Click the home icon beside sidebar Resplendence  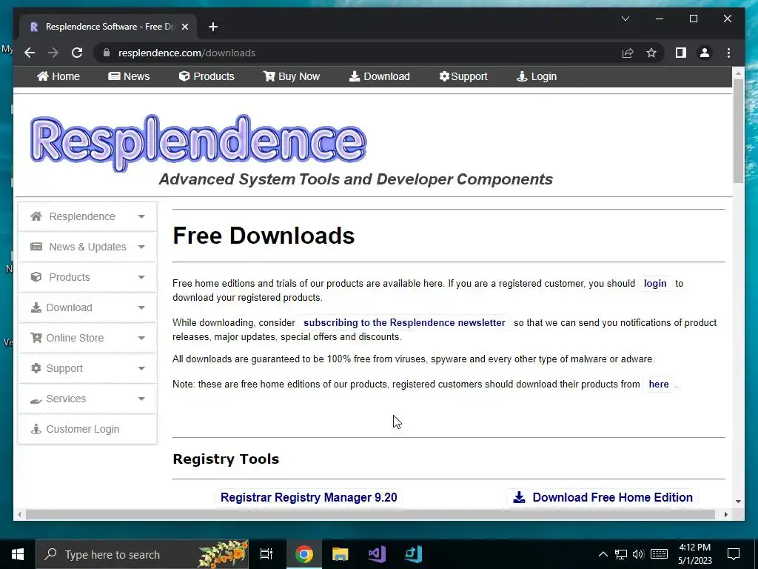(36, 216)
